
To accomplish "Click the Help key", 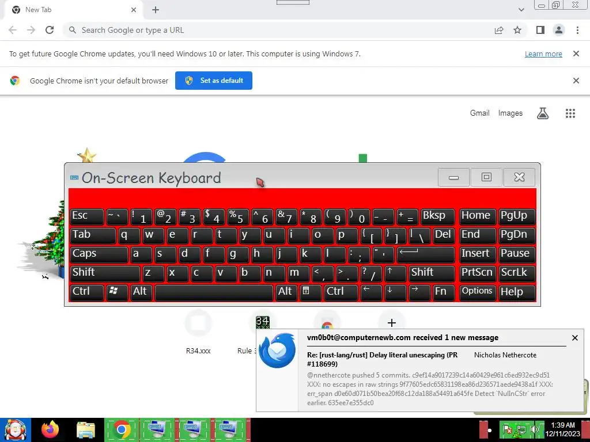I will 517,292.
